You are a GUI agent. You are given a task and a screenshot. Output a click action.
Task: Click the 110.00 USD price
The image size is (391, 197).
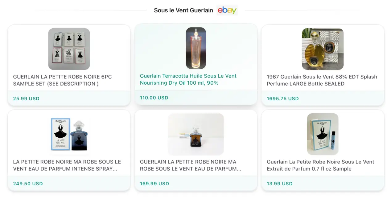154,98
